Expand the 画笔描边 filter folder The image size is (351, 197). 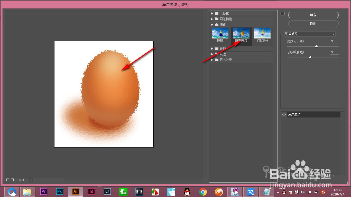(212, 19)
